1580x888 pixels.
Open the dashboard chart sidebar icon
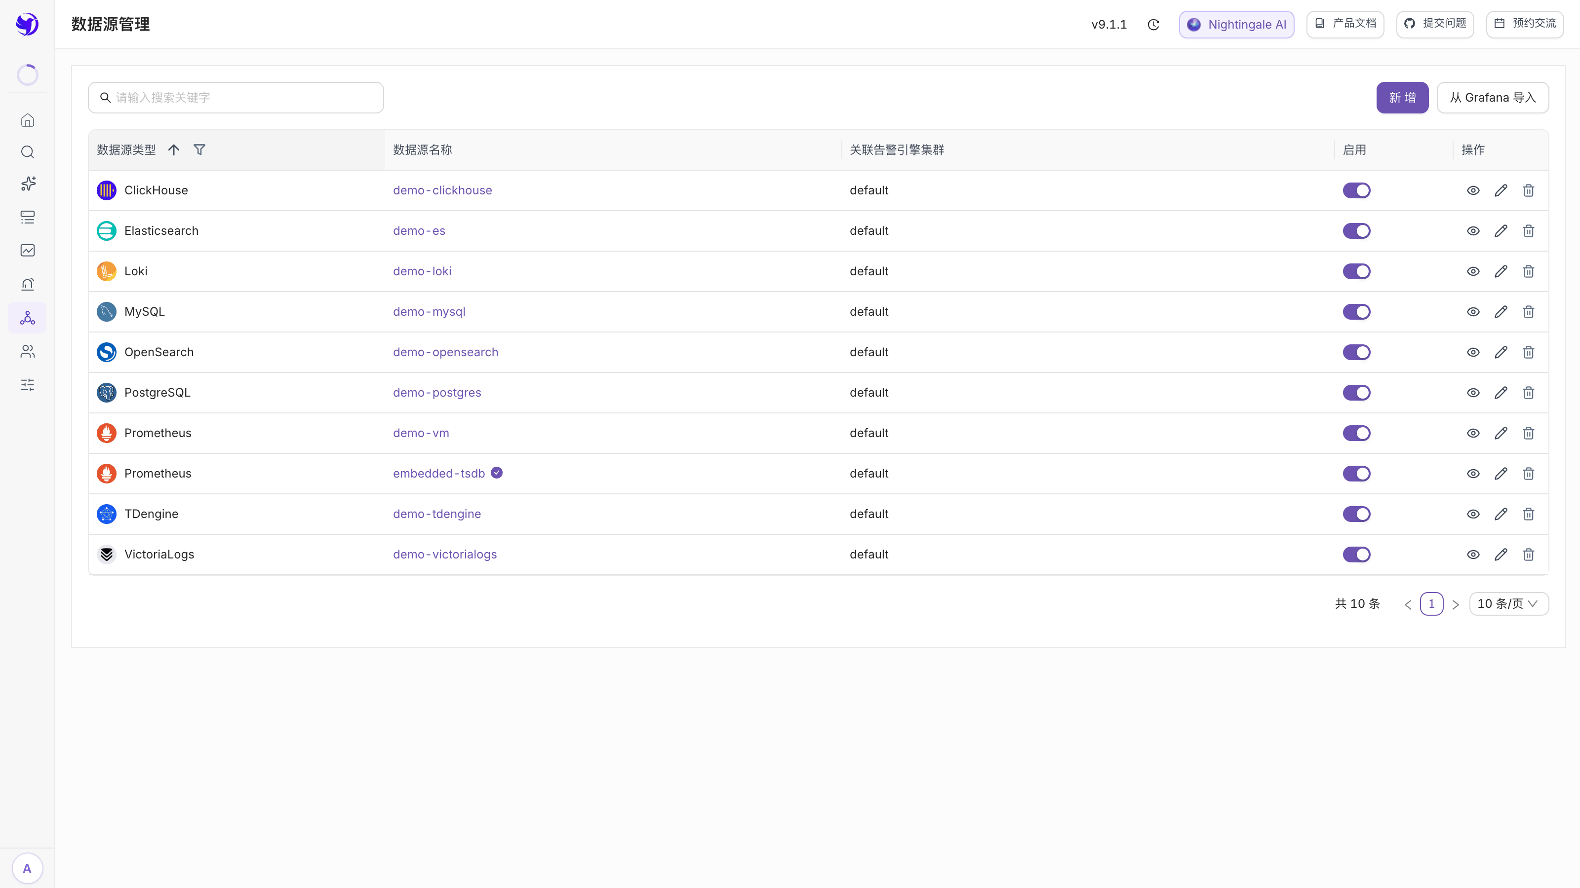tap(28, 250)
